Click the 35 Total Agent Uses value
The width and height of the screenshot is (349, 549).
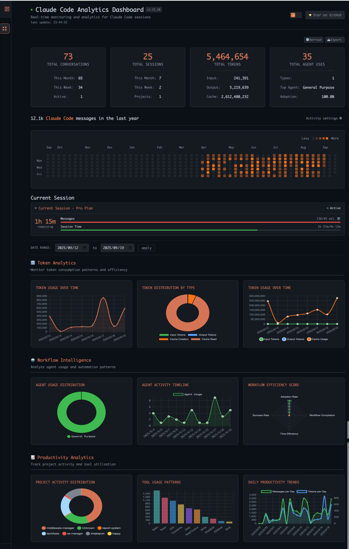(307, 57)
